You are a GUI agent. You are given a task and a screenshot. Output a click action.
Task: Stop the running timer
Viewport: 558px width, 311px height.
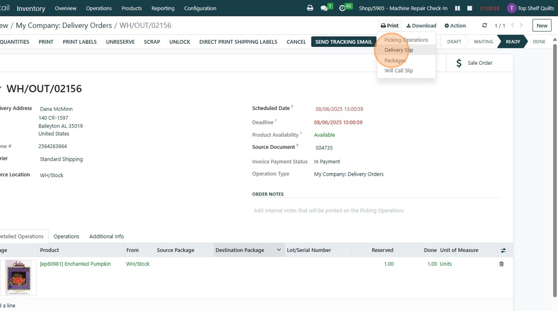click(470, 8)
